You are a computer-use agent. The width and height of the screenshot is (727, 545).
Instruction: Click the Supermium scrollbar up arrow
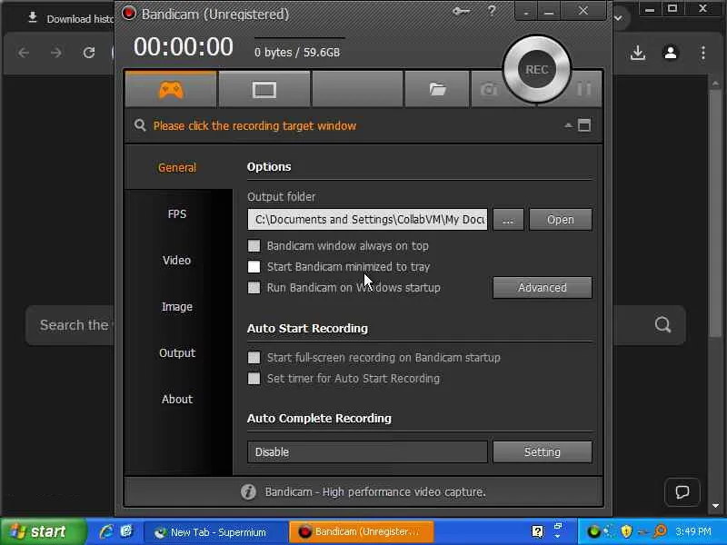[715, 84]
